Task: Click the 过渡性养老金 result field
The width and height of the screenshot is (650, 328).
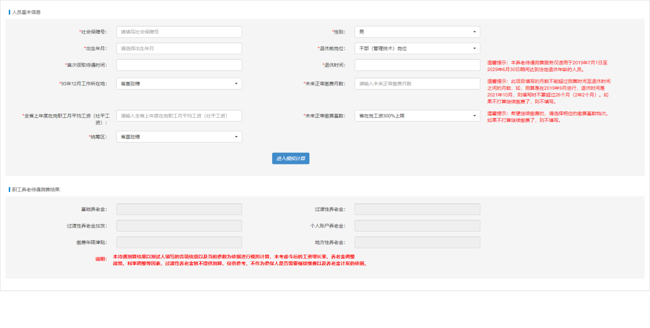Action: [417, 209]
